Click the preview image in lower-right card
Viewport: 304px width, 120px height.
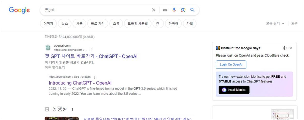pos(282,114)
